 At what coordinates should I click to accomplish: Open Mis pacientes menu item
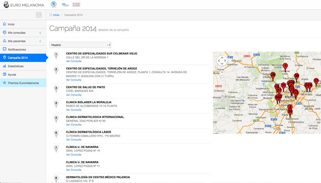tap(23, 41)
